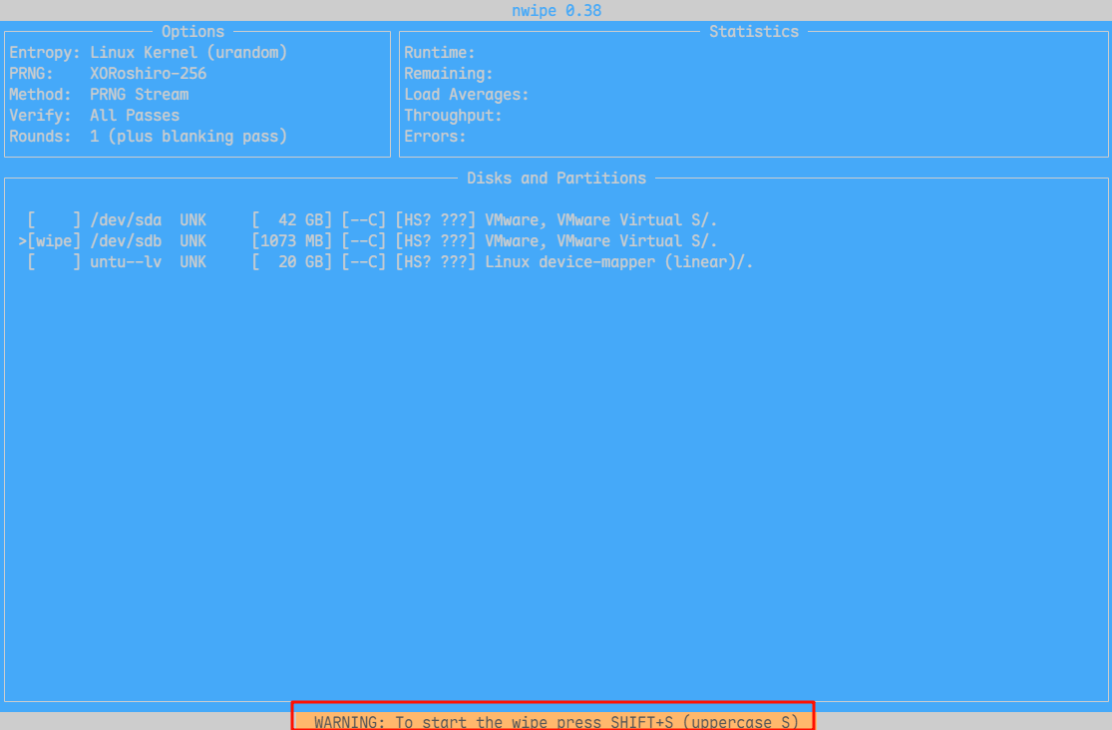Click the Remaining: statistics label
This screenshot has height=730, width=1112.
point(449,74)
